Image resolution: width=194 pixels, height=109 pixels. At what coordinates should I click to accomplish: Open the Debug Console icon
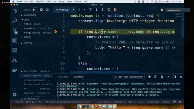pyautogui.click(x=48, y=10)
